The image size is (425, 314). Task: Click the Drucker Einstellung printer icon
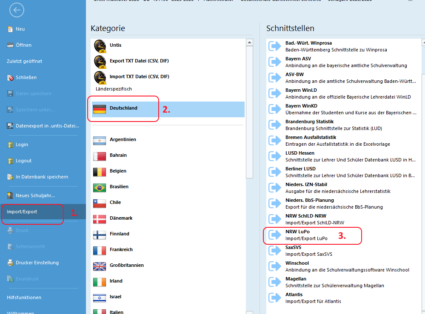11,263
